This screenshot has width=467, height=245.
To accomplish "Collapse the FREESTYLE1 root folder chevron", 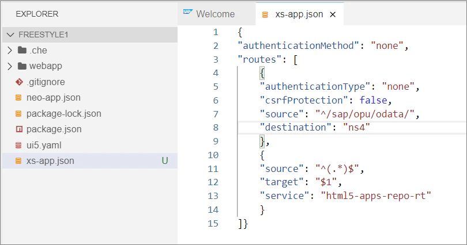I will (x=10, y=35).
